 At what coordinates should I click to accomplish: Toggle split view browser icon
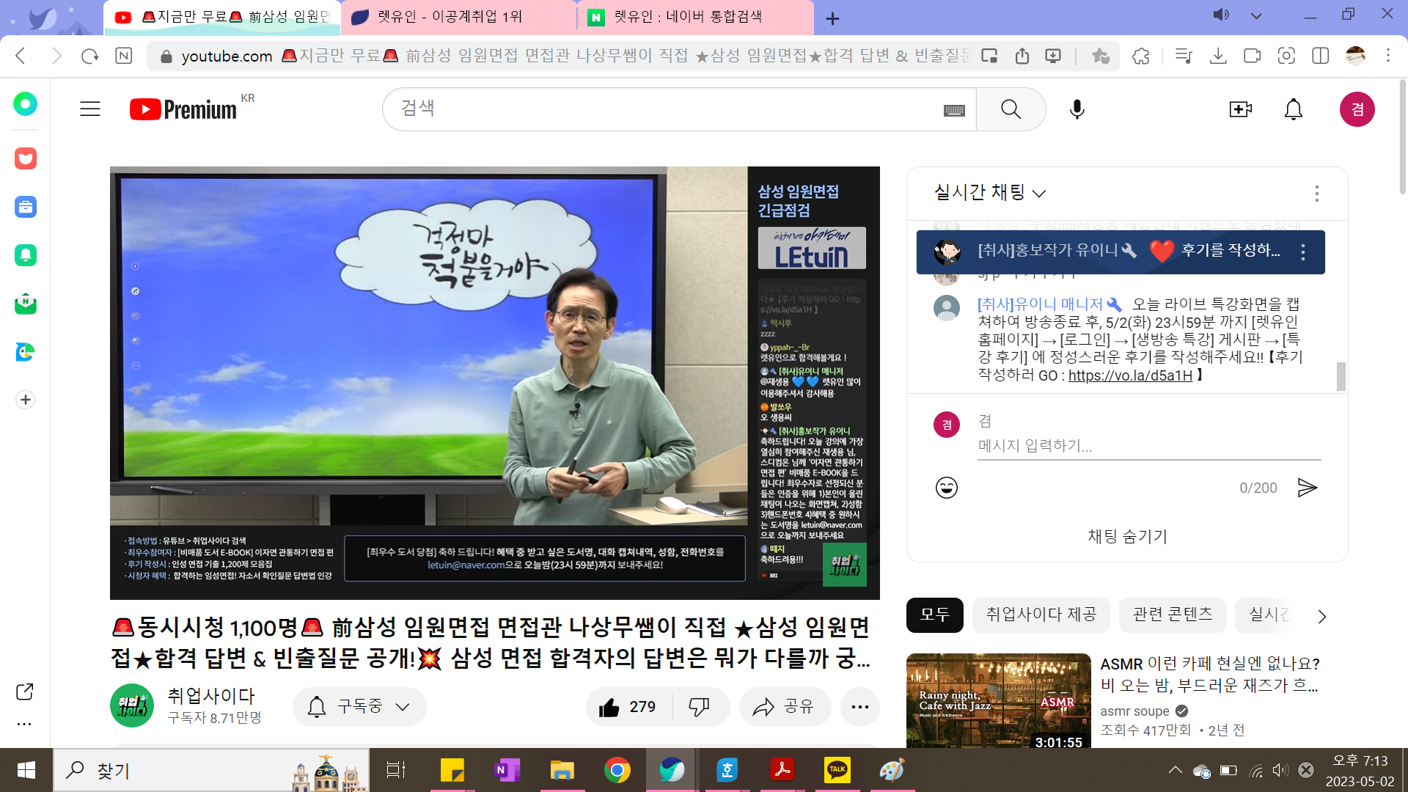1321,56
